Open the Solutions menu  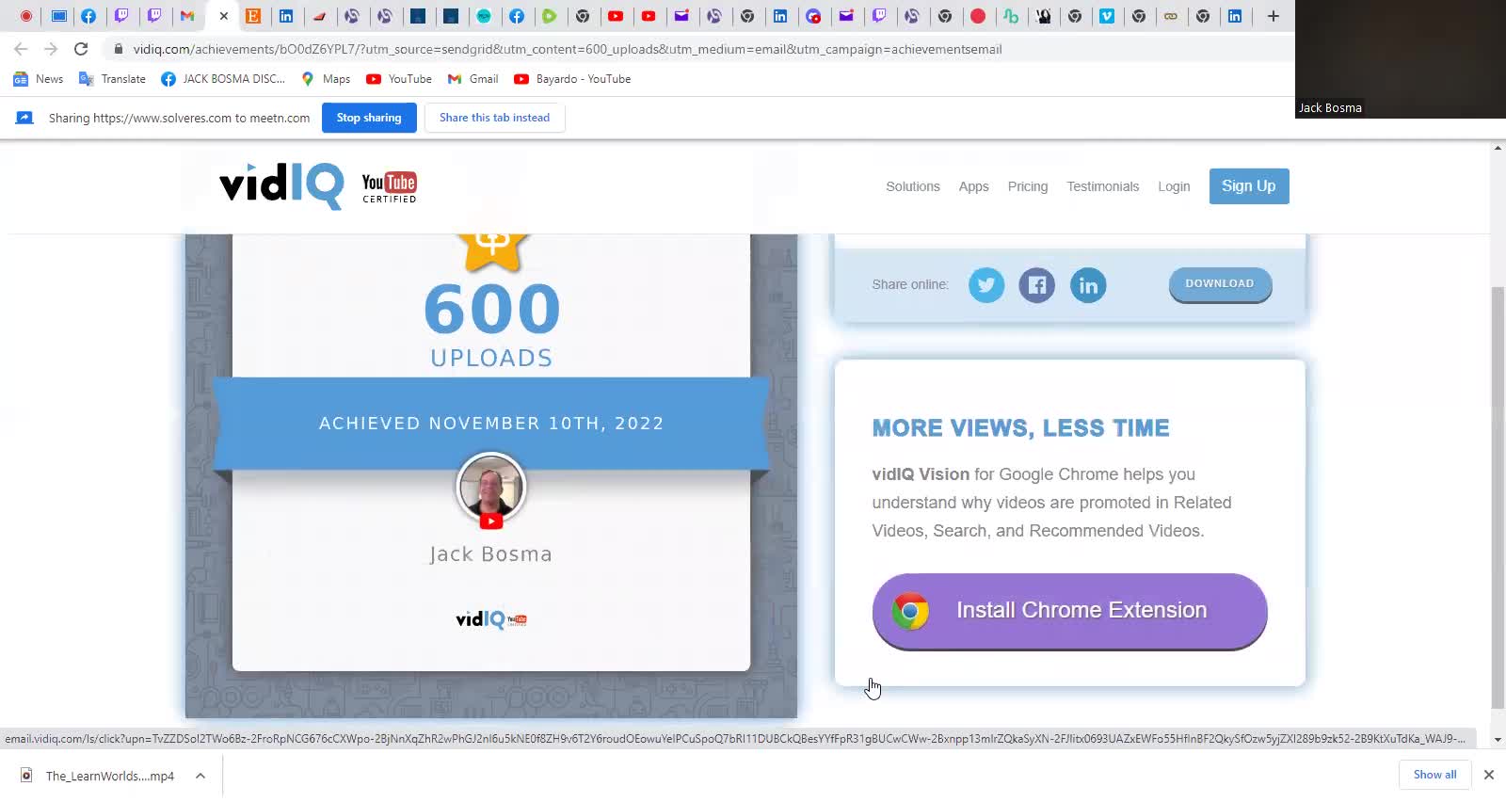point(913,186)
